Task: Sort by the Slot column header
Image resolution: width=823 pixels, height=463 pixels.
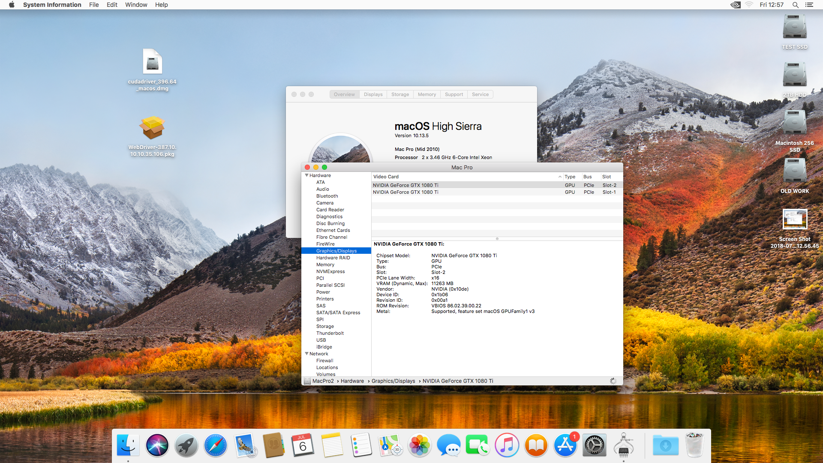Action: point(611,177)
